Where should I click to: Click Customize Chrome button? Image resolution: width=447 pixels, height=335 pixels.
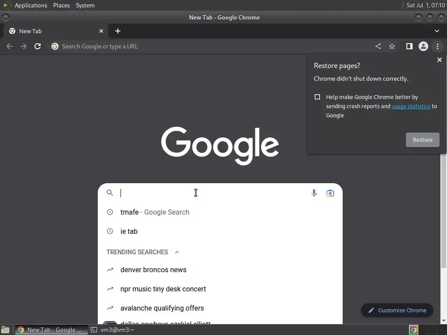click(x=397, y=311)
